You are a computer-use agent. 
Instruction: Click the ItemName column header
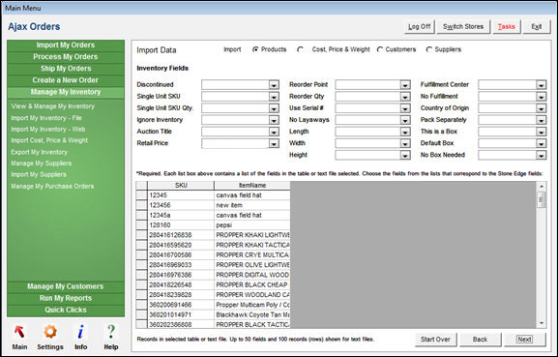(252, 186)
